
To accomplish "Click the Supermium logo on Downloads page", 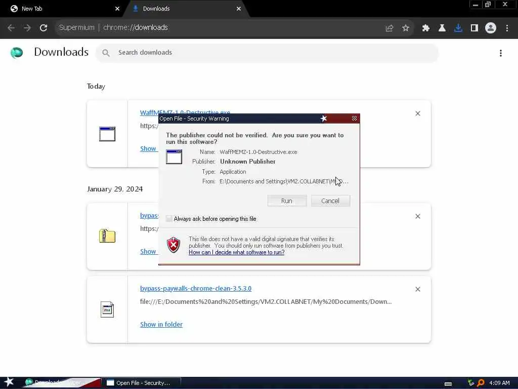I will 17,53.
